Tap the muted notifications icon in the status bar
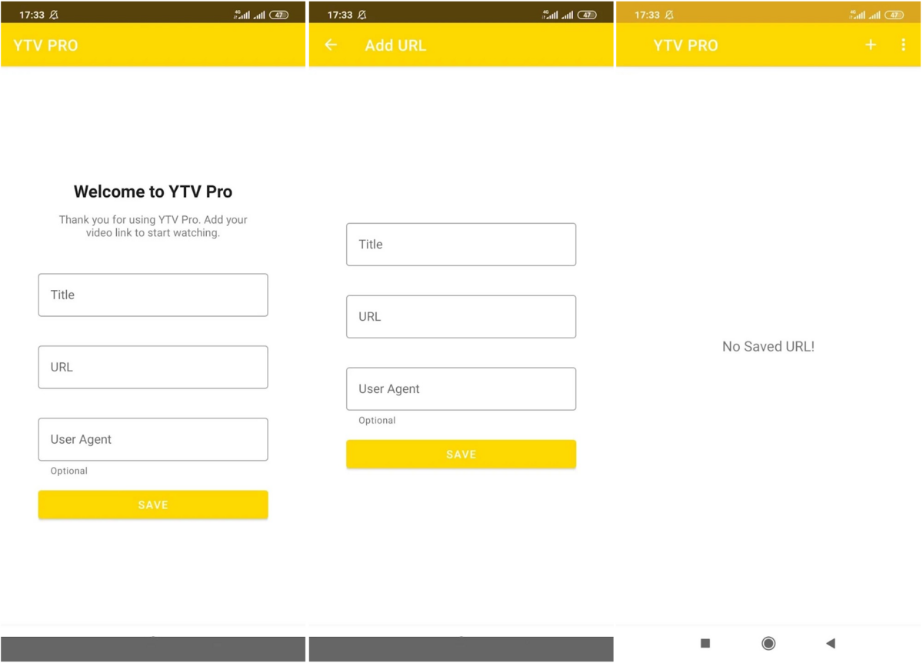923x663 pixels. point(52,14)
